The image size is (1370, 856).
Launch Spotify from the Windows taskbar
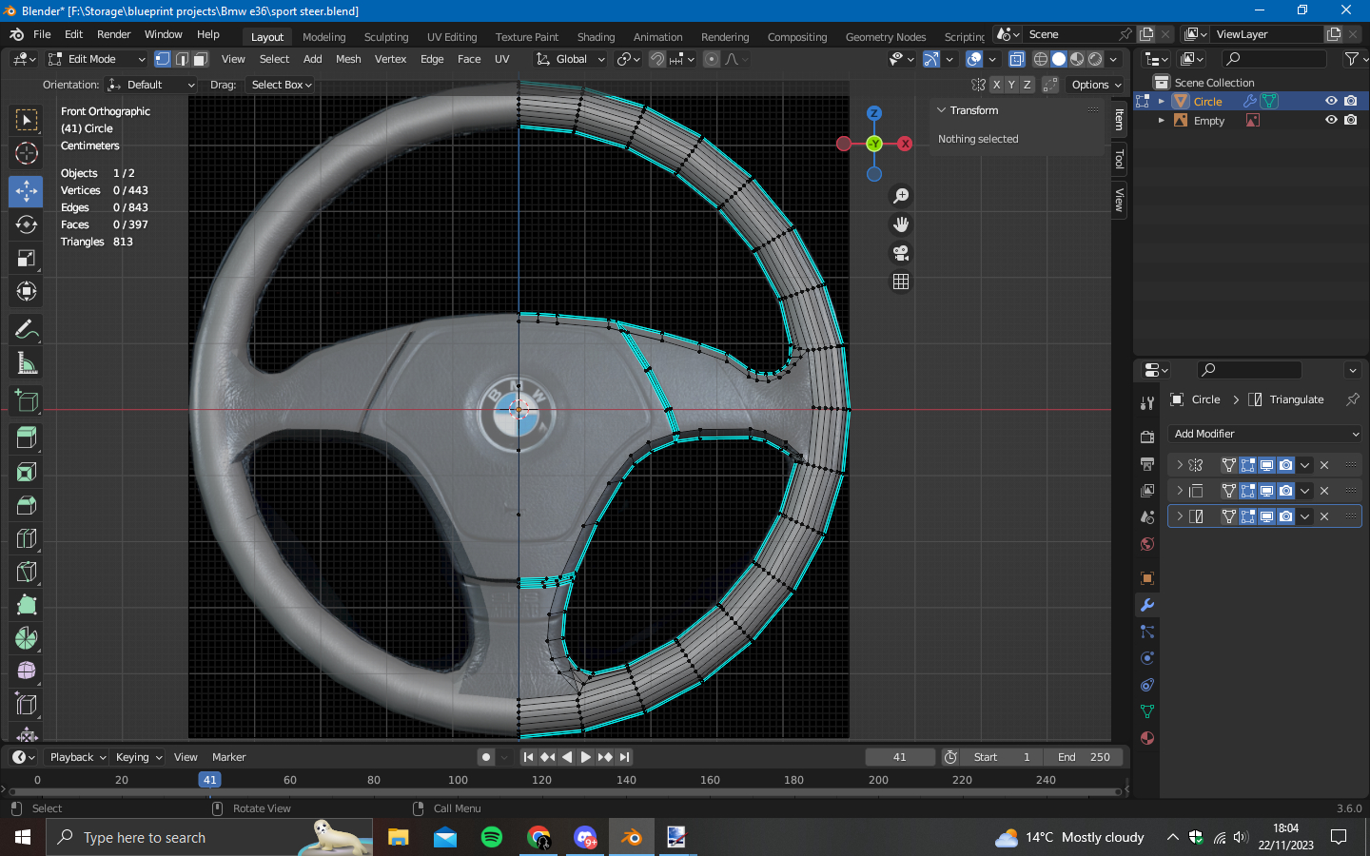coord(492,837)
